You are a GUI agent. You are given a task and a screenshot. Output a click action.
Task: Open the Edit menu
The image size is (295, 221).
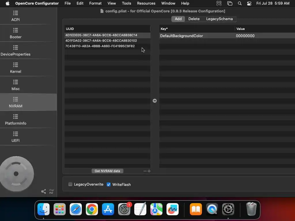pyautogui.click(x=80, y=3)
